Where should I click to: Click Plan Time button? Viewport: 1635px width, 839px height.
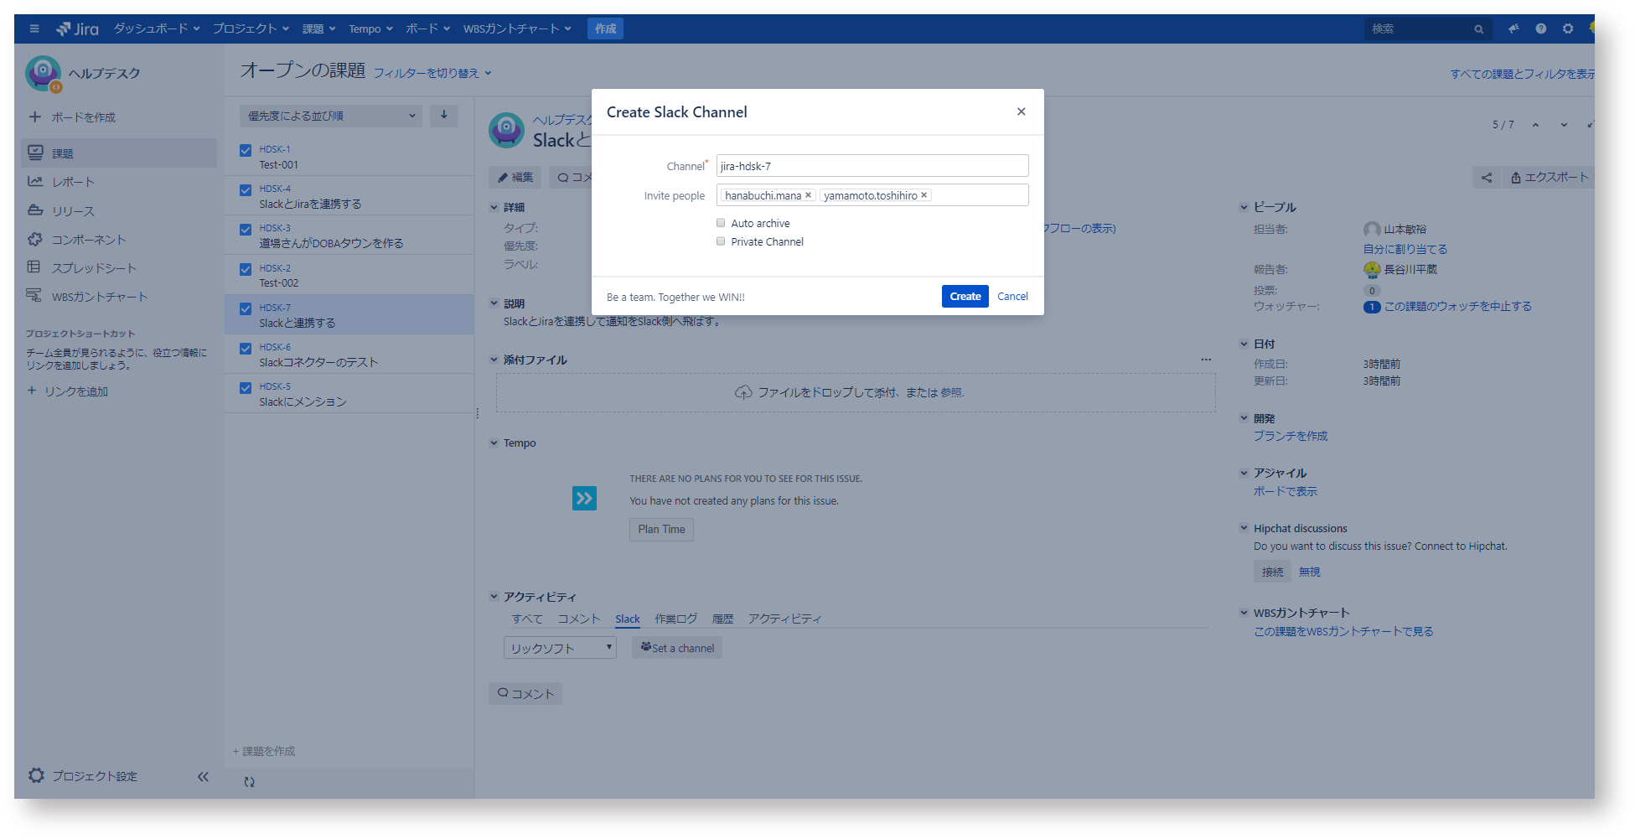(661, 530)
